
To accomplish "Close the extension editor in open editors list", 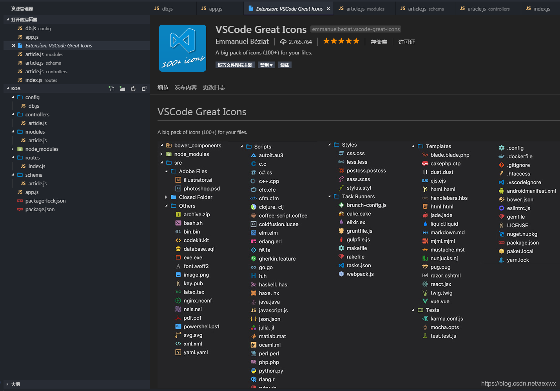I will pyautogui.click(x=14, y=45).
